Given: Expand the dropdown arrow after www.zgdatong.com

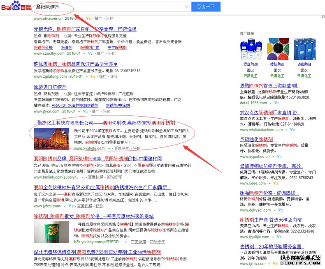Looking at the screenshot, I should [x=86, y=76].
